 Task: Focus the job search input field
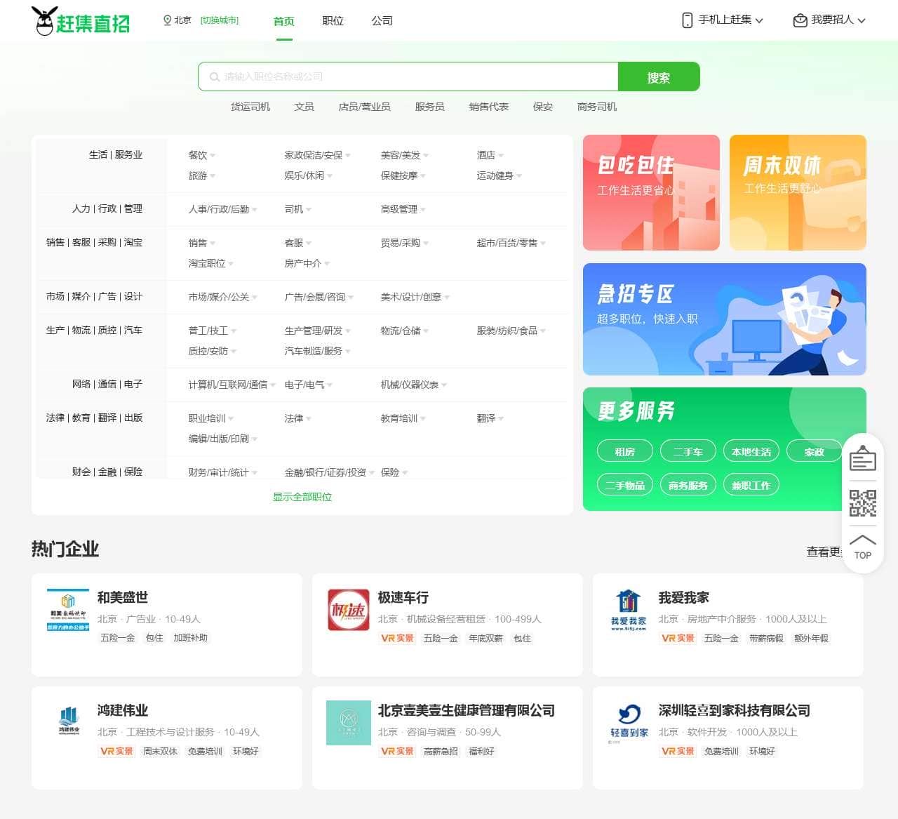414,76
